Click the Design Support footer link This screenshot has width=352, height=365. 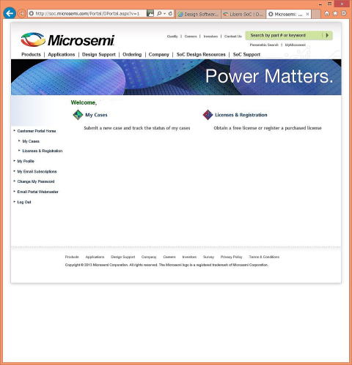pyautogui.click(x=123, y=257)
